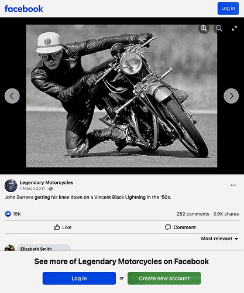Image resolution: width=244 pixels, height=293 pixels.
Task: Open the Legendary Motorcycles page name
Action: (x=46, y=182)
